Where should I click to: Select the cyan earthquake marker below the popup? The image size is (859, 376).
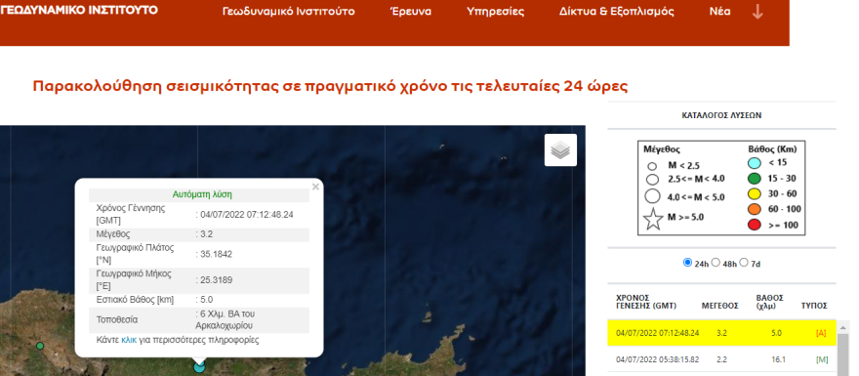click(199, 367)
